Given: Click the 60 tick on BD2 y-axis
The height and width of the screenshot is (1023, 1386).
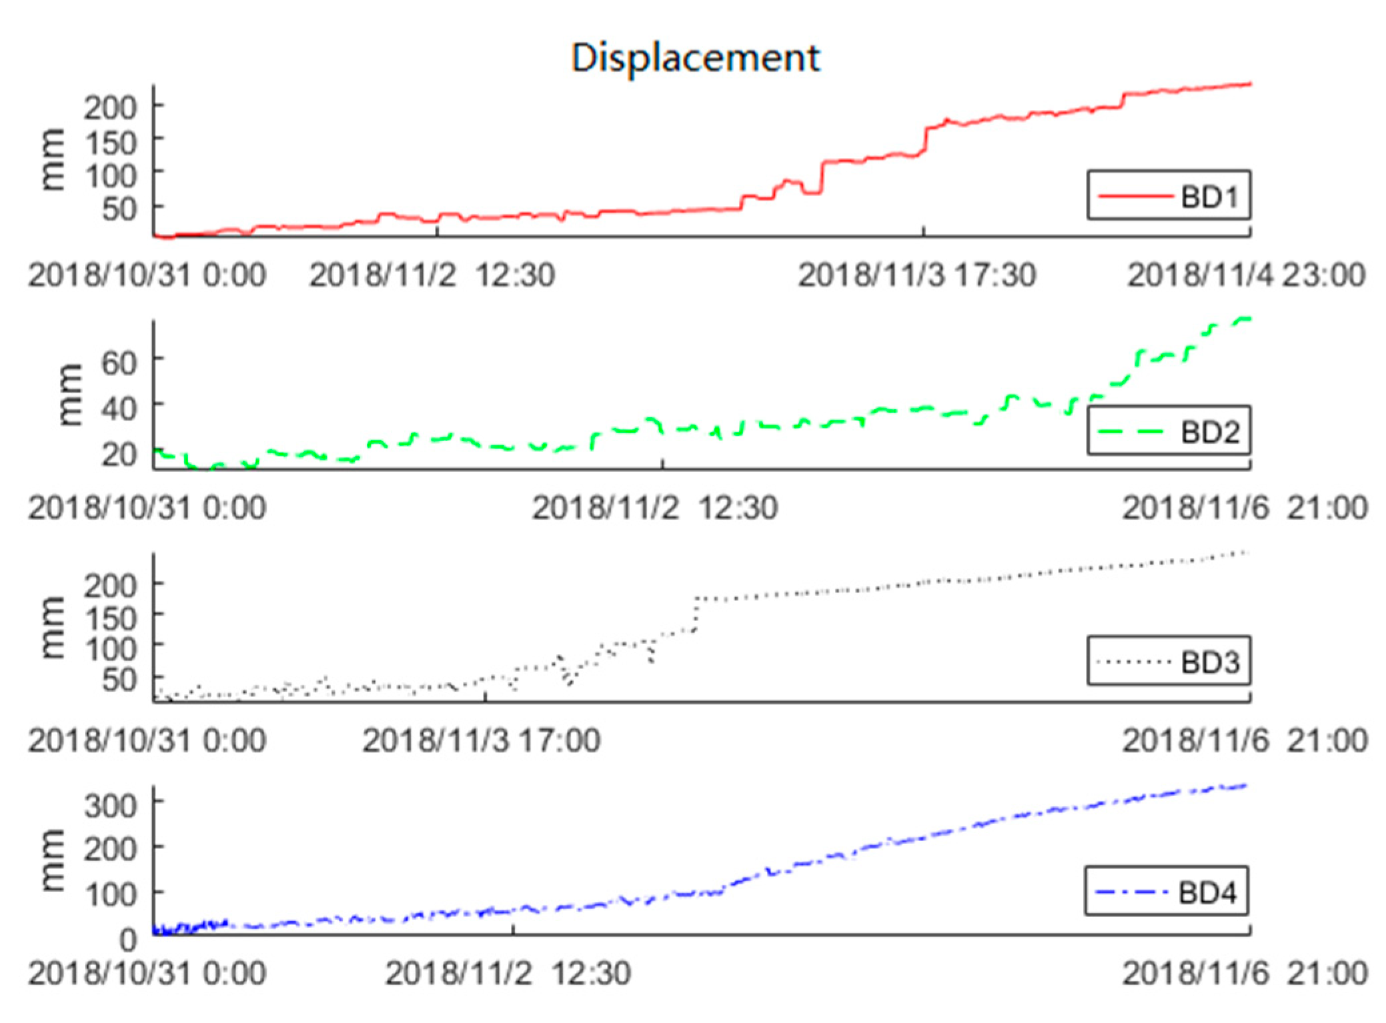Looking at the screenshot, I should pos(119,363).
